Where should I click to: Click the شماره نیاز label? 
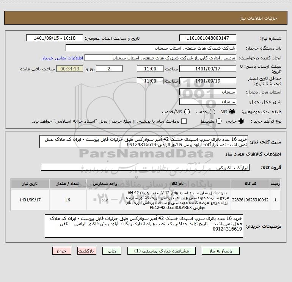271,39
